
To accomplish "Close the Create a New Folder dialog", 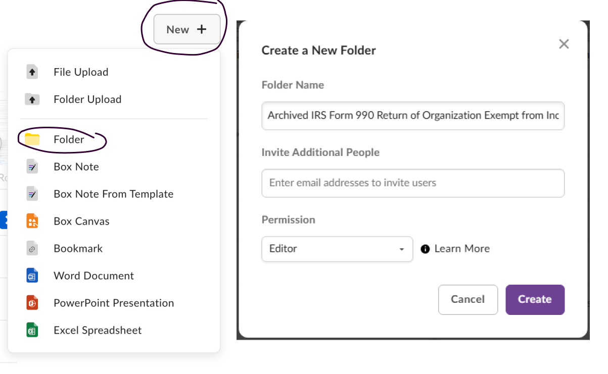I will tap(564, 44).
